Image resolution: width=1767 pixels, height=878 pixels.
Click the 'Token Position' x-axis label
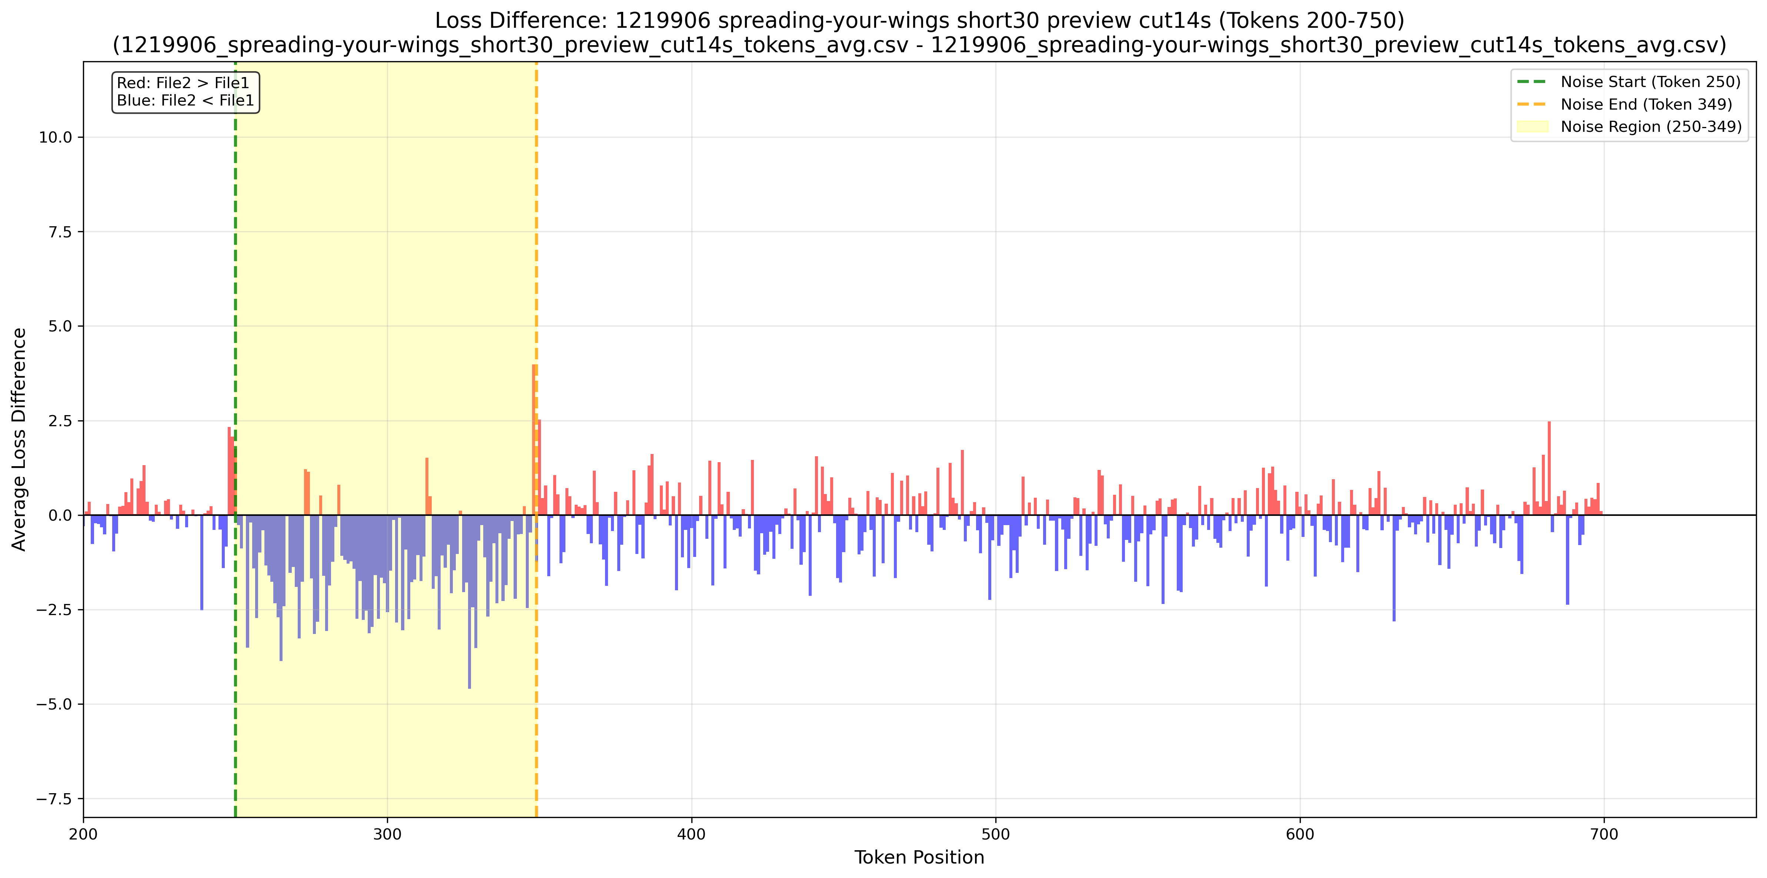pyautogui.click(x=919, y=857)
